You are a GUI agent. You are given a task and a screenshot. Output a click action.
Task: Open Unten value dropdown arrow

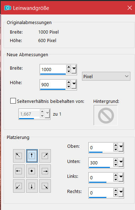(x=121, y=163)
